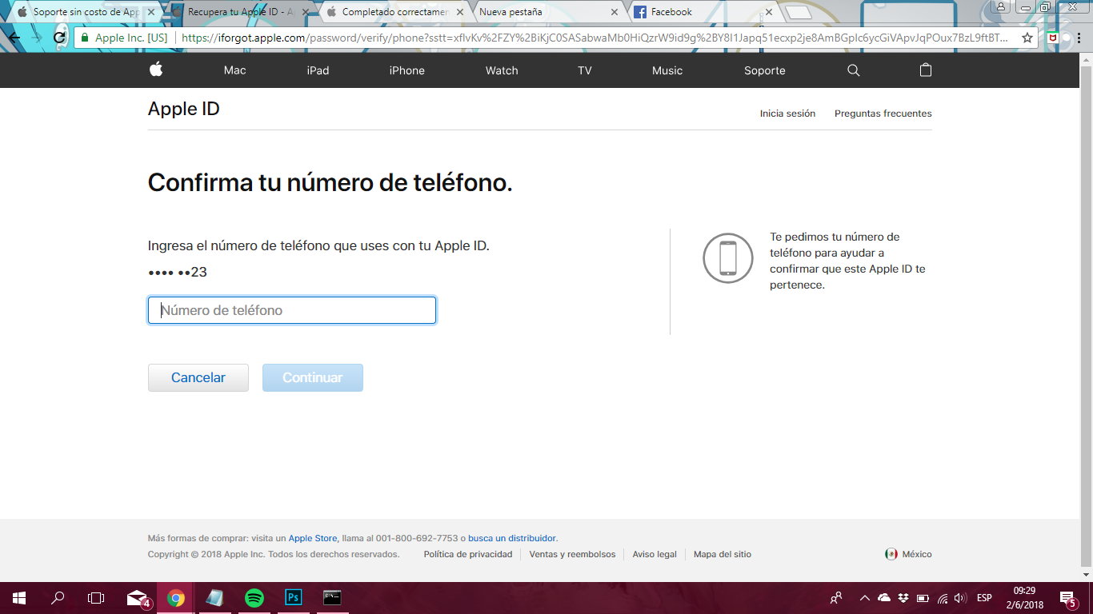Reload the page with the refresh icon
The height and width of the screenshot is (614, 1093).
59,38
